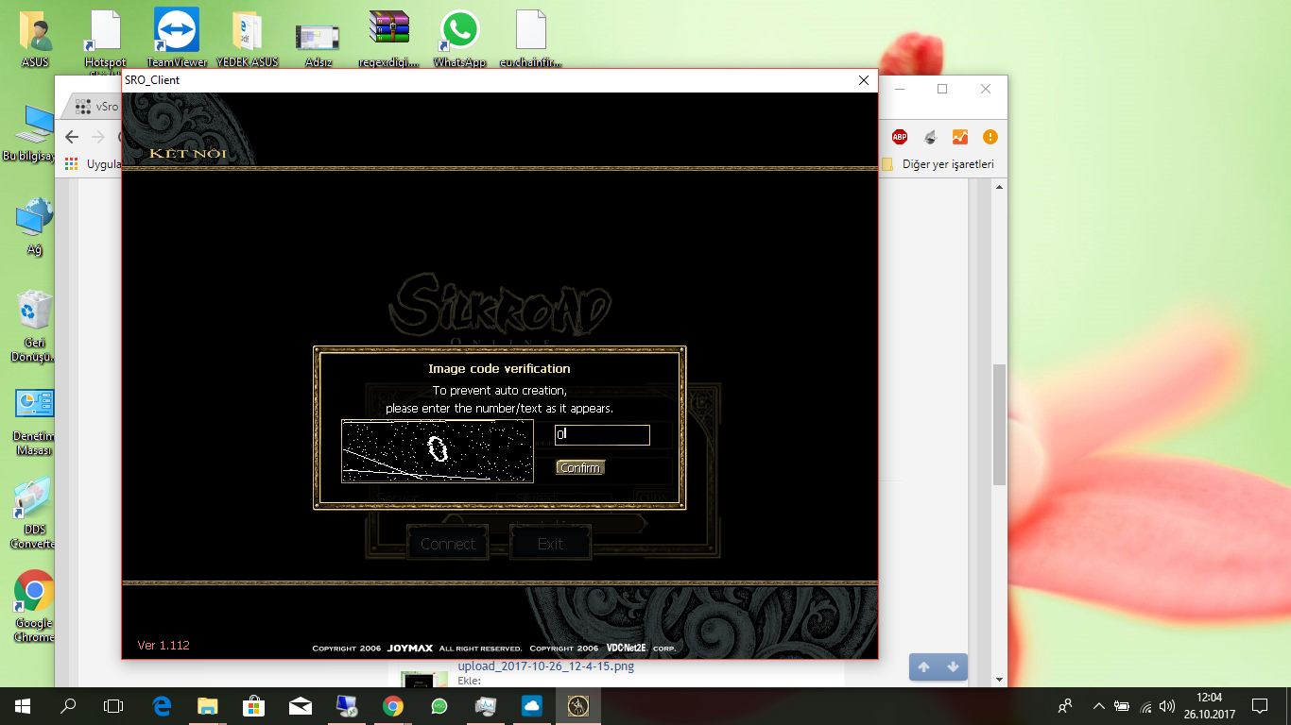This screenshot has width=1291, height=725.
Task: Click Chrome scrollbar up arrow
Action: click(999, 187)
